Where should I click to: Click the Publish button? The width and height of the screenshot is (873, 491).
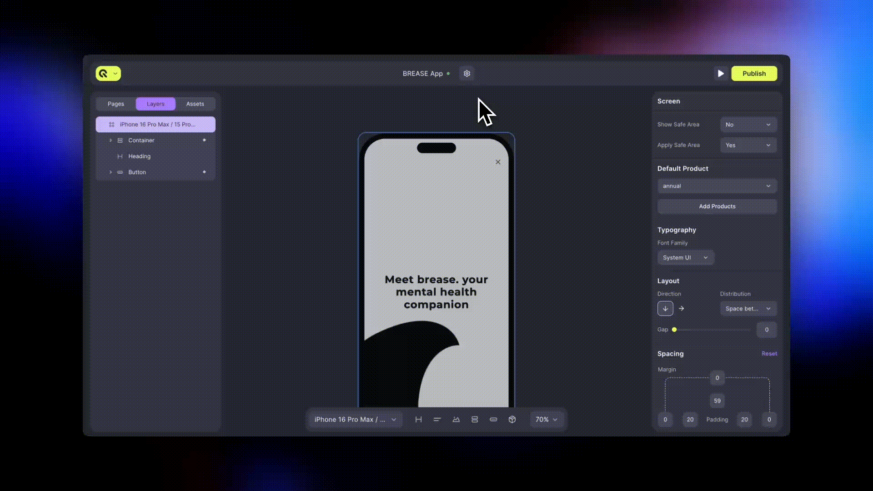754,74
